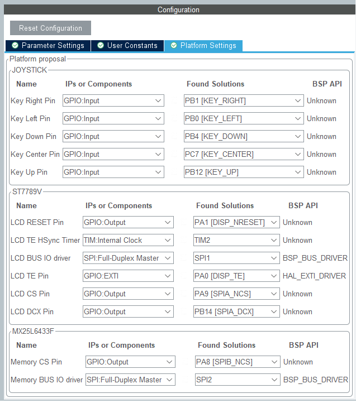Viewport: 356px width, 403px height.
Task: Open the GPIO:EXTI component dropdown
Action: (128, 276)
